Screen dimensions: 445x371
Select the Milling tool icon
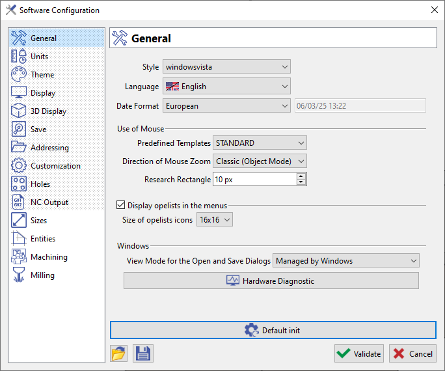[x=19, y=275]
